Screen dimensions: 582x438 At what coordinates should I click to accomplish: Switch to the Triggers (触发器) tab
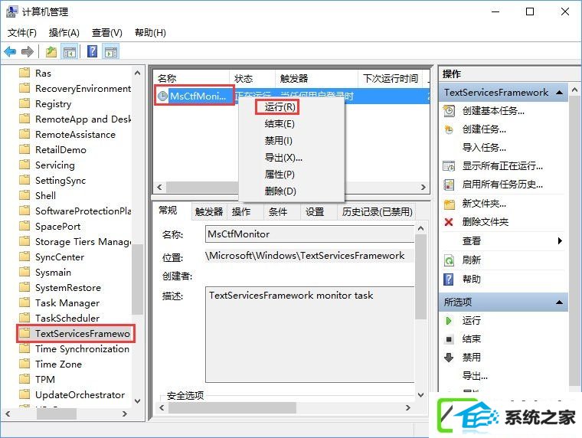pos(209,211)
